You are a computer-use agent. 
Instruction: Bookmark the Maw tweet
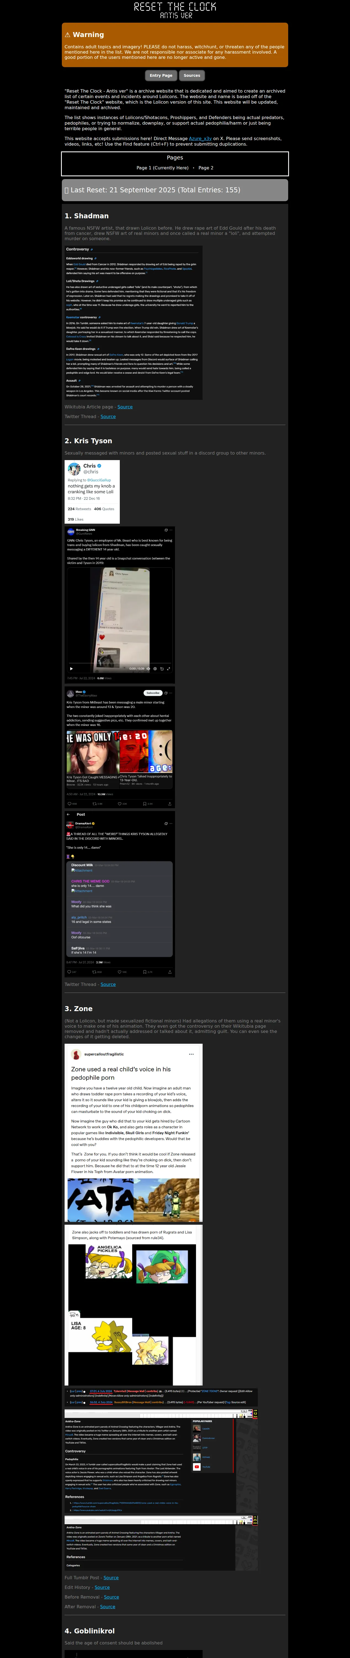point(144,804)
